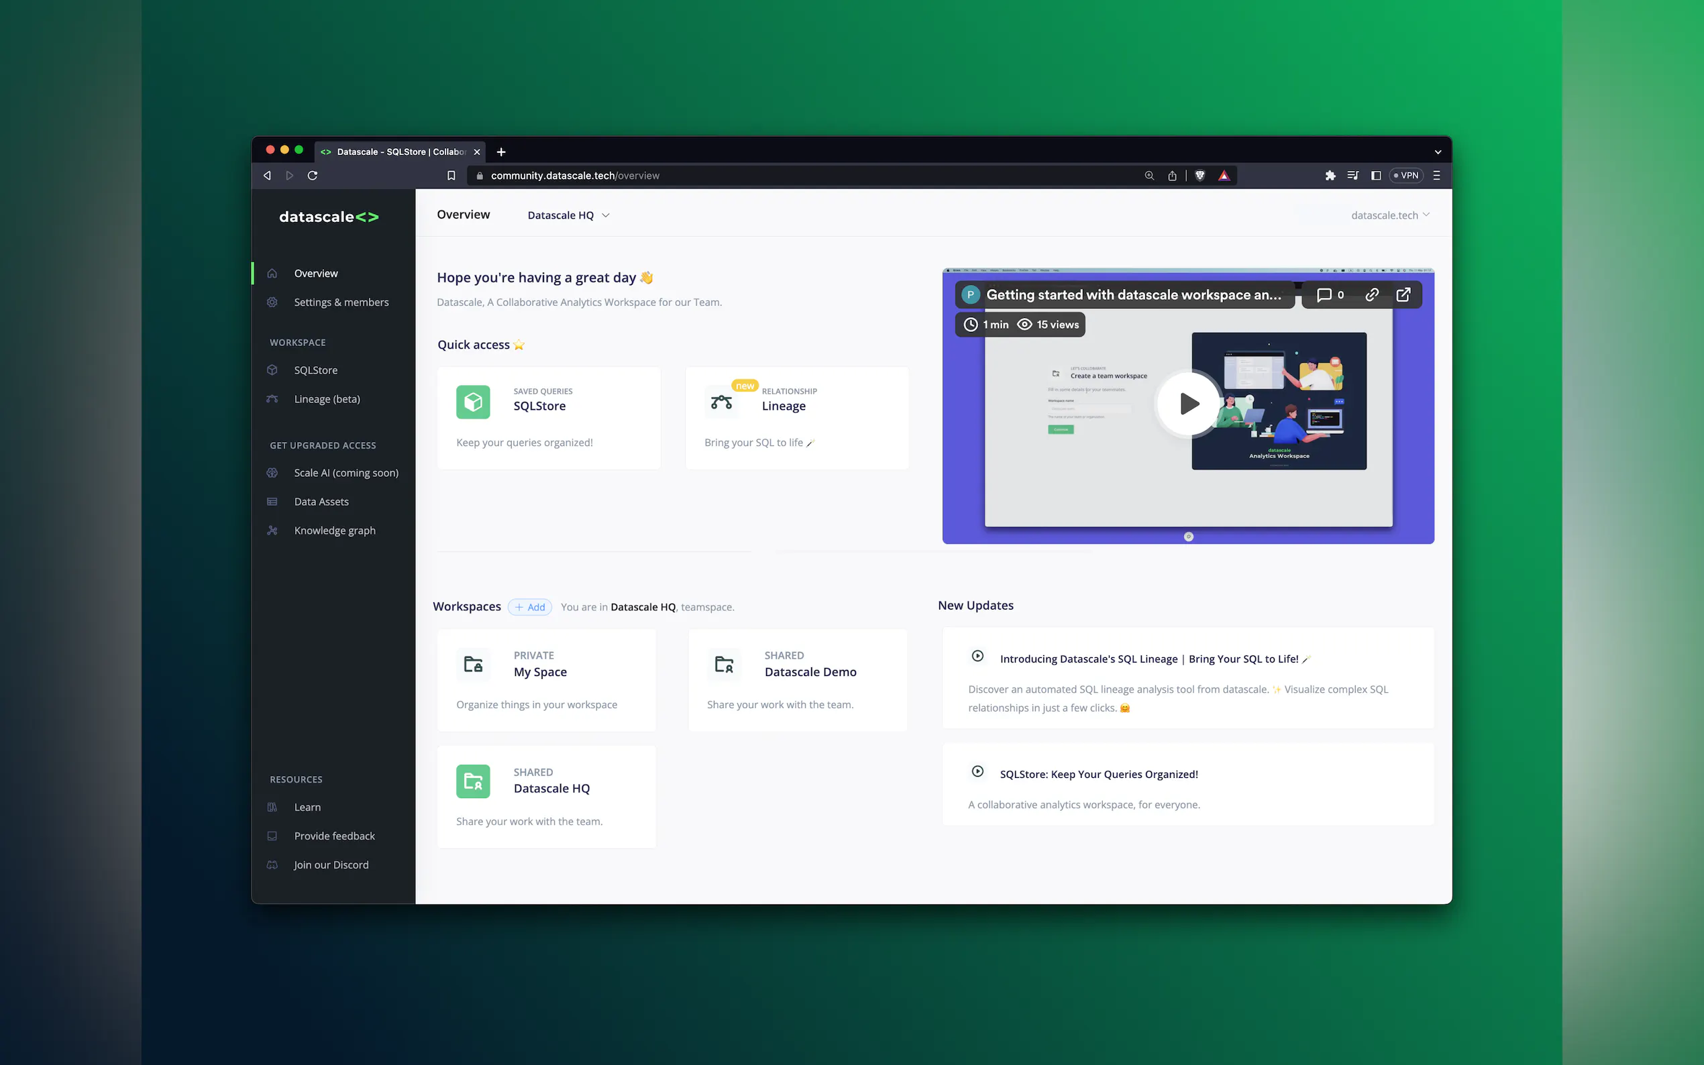Expand the Datascale HQ workspace dropdown

568,215
